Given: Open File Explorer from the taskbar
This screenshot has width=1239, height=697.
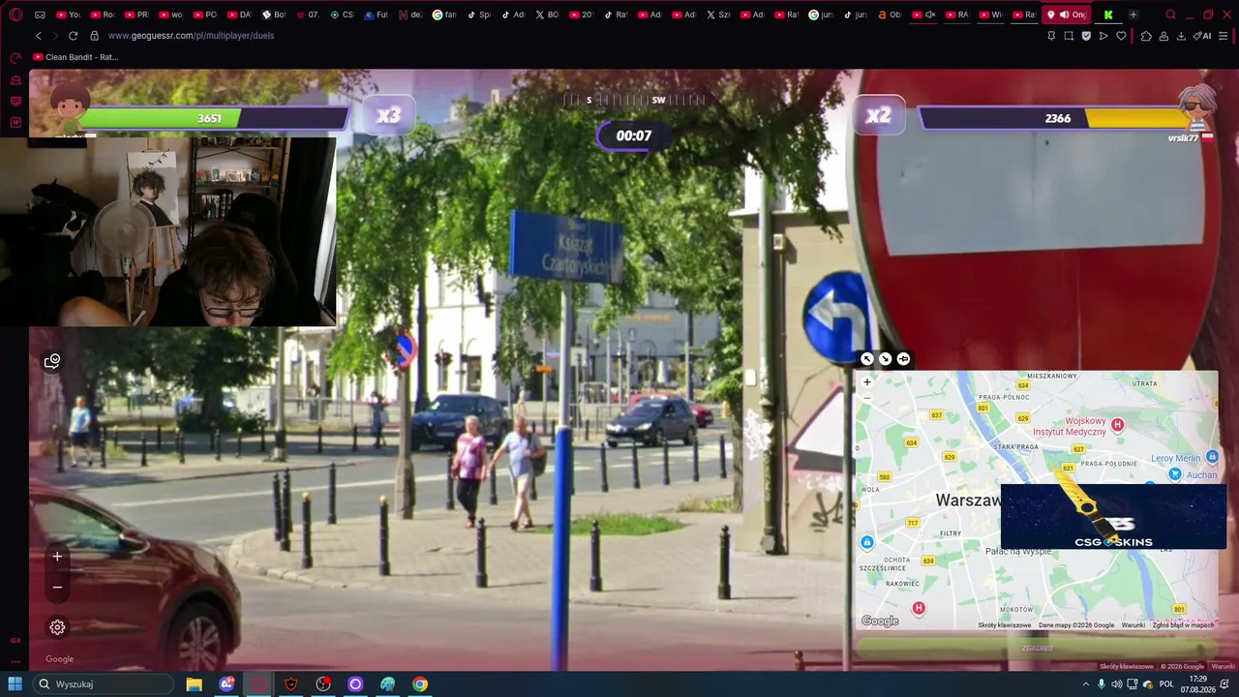Looking at the screenshot, I should pyautogui.click(x=194, y=684).
